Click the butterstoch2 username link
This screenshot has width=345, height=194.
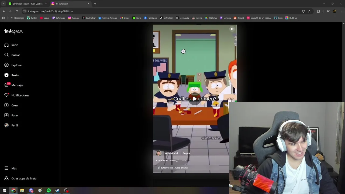click(171, 153)
